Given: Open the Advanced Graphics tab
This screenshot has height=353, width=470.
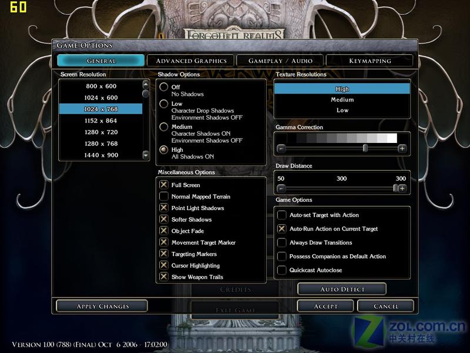Looking at the screenshot, I should pos(190,61).
